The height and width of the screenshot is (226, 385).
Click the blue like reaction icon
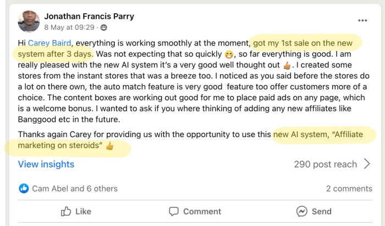pos(24,188)
